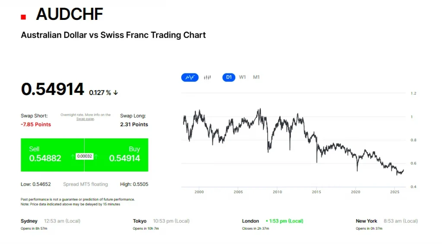Open the Swap page link

(85, 119)
